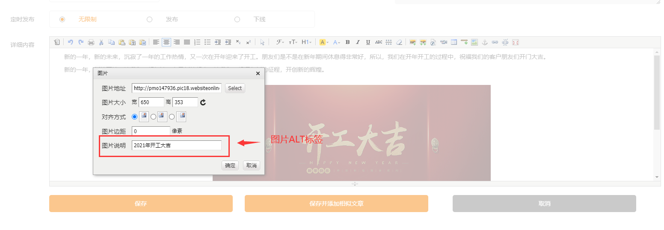Decrease indent with the outdent icon
Viewport: 664px width, 230px height.
coord(228,42)
